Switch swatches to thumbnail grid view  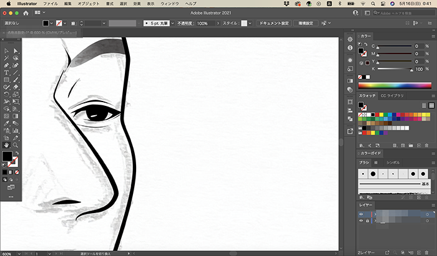click(x=431, y=105)
